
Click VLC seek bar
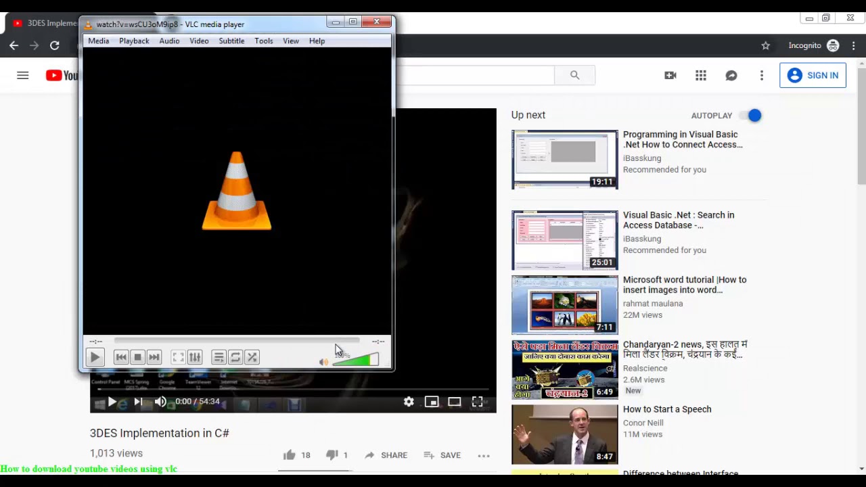pos(237,341)
